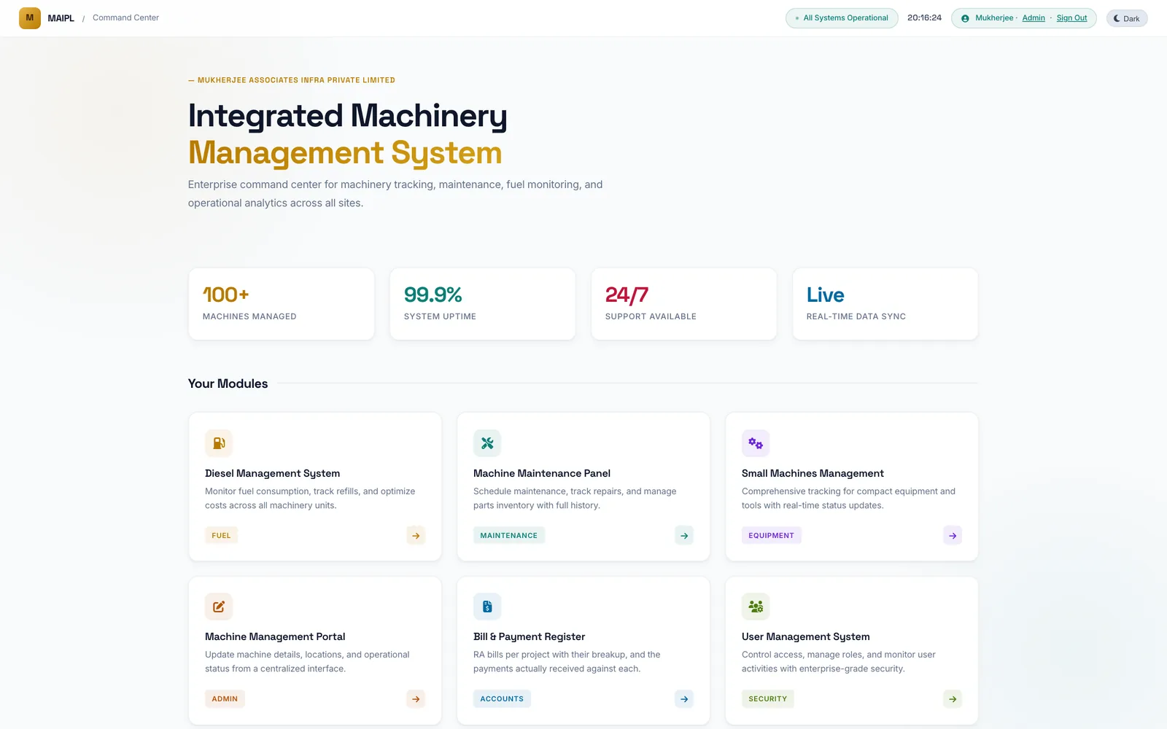Image resolution: width=1167 pixels, height=729 pixels.
Task: Click the 20:16:24 clock in the header
Action: pos(924,17)
